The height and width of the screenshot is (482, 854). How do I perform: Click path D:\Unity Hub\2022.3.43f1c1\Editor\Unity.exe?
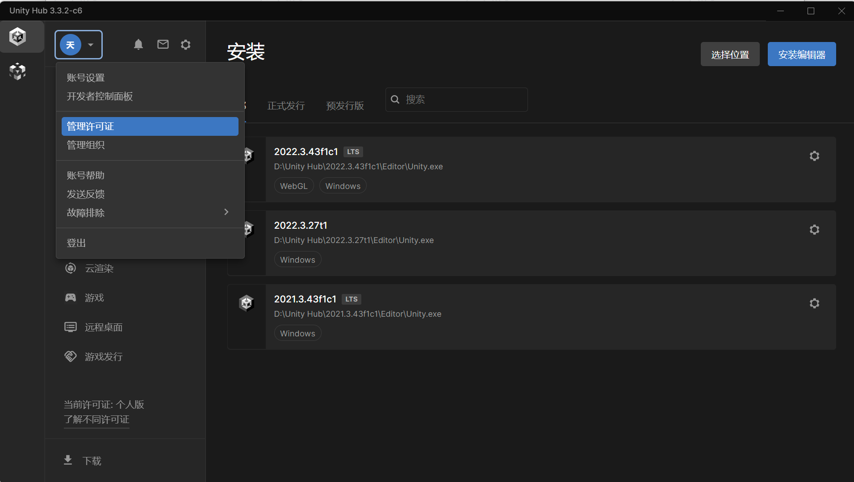(x=358, y=167)
